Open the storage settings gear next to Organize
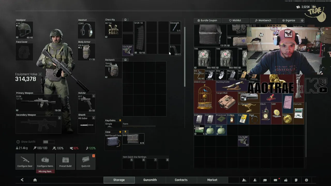 click(x=302, y=20)
